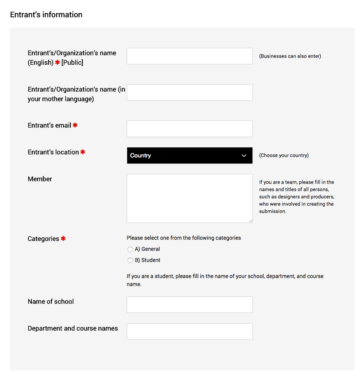Click the red asterisk before [Public]
The width and height of the screenshot is (362, 383).
pos(57,62)
